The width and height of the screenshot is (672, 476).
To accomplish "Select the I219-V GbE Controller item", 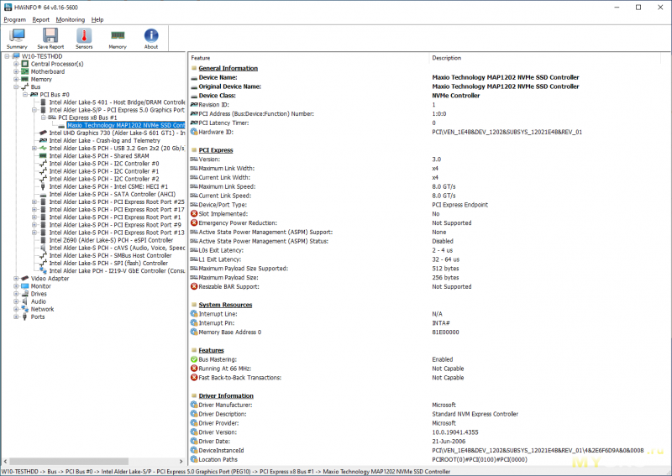I will [117, 271].
